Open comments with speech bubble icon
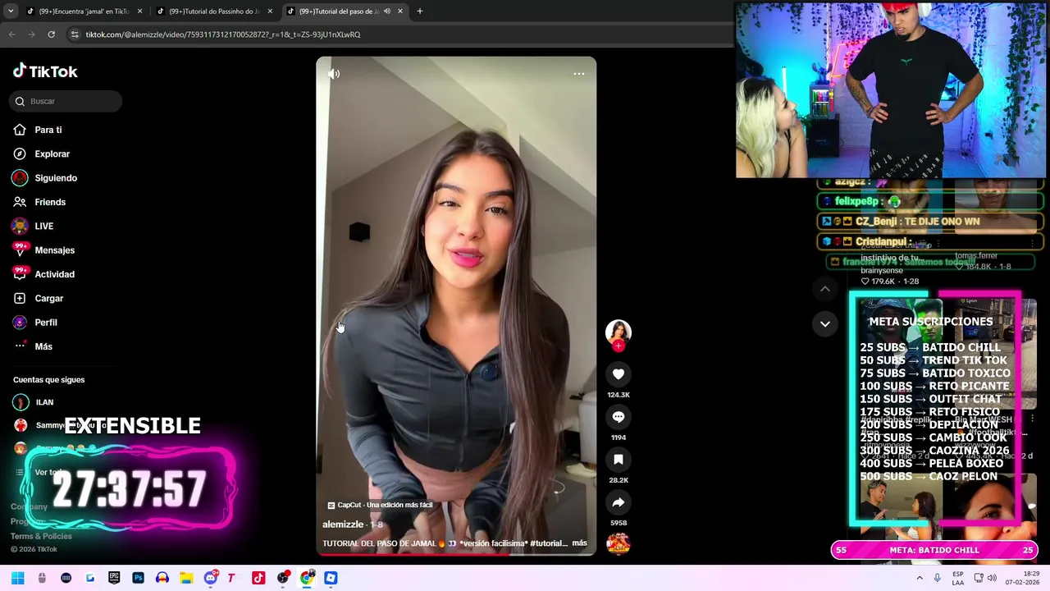Screen dimensions: 1050x591 (x=619, y=417)
